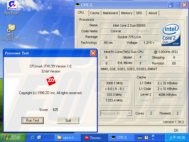Click the Revision value E0
The width and height of the screenshot is (189, 142).
[174, 63]
